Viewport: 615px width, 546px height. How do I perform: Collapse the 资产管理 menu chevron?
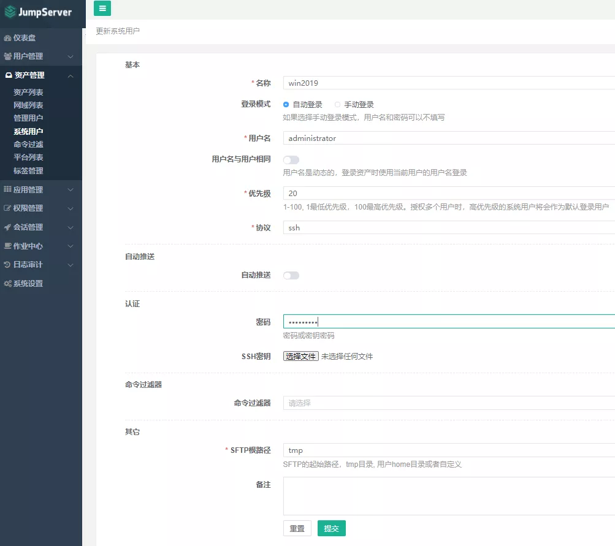[x=71, y=75]
